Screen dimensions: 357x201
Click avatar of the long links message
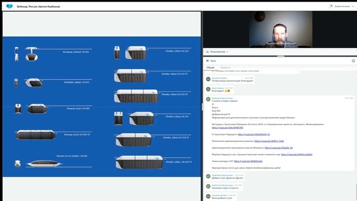point(208,99)
